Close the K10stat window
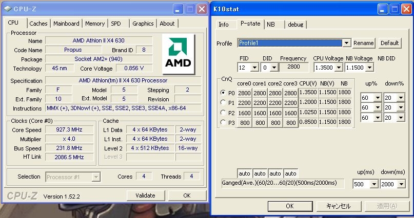The image size is (414, 218). [x=406, y=9]
